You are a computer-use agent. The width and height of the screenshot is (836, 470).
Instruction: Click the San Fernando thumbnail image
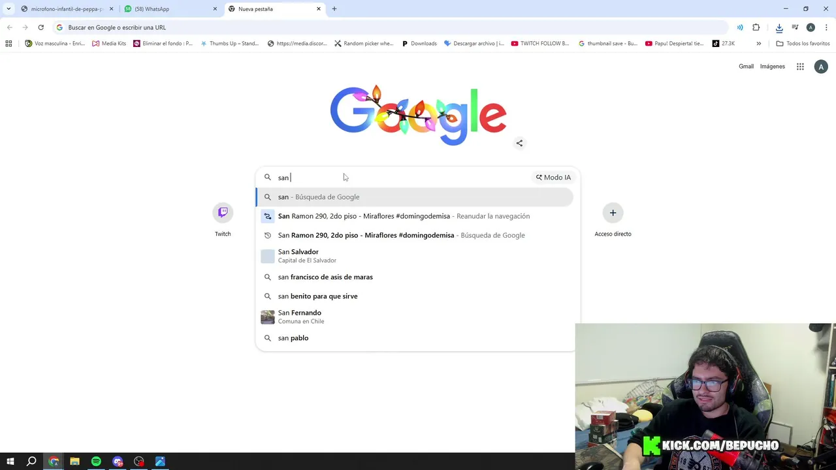click(x=268, y=317)
